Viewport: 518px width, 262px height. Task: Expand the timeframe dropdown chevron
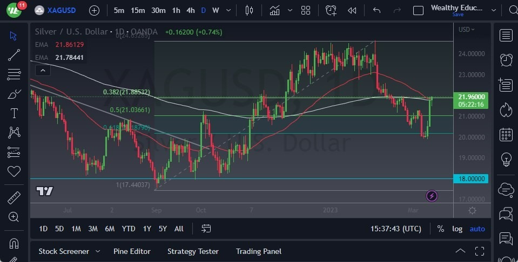[x=228, y=11]
